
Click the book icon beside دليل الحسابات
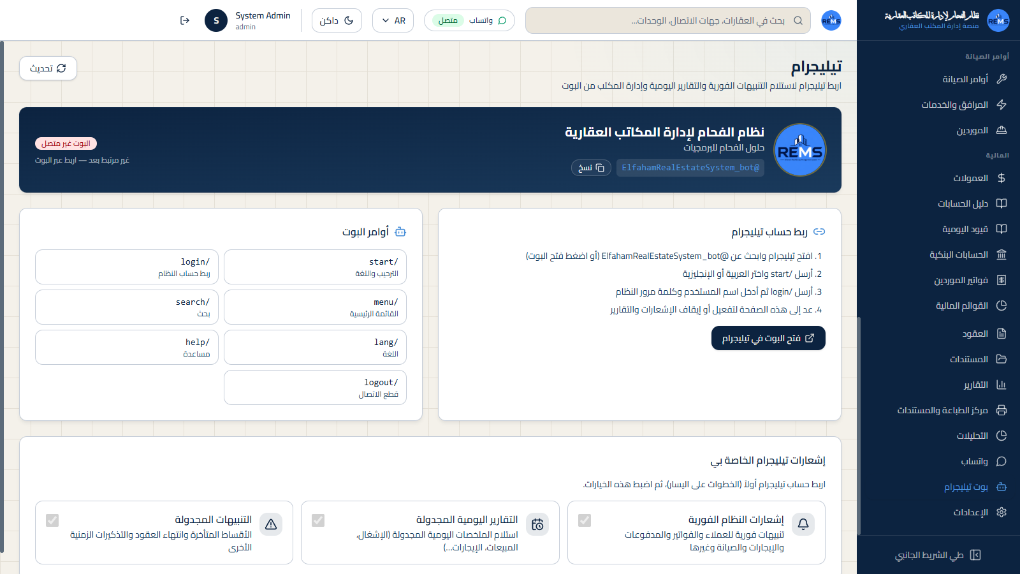1002,203
